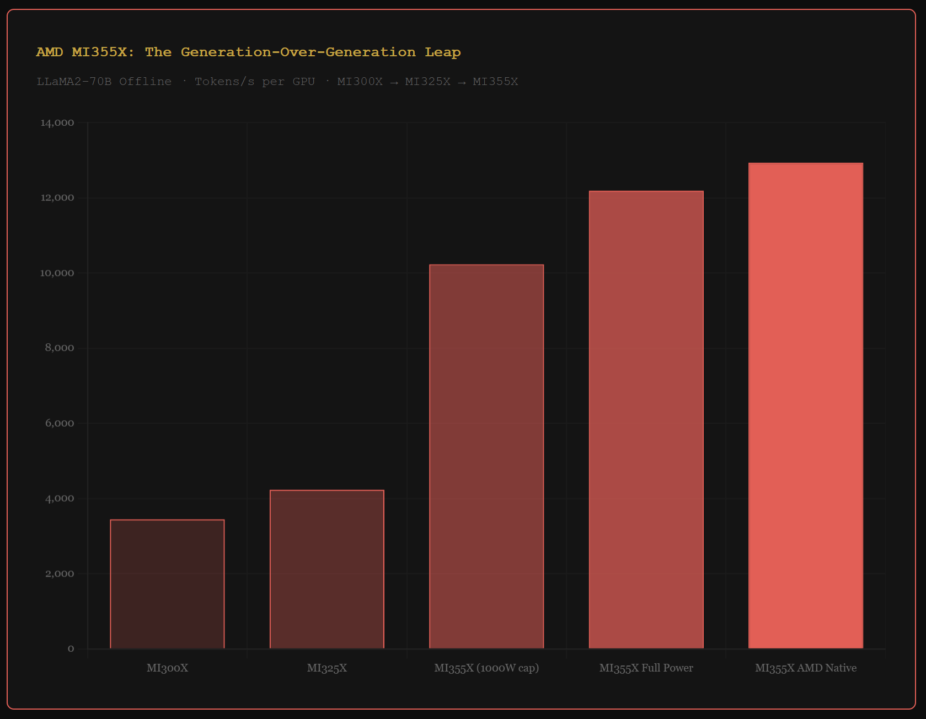Click the "MI300X" x-axis label

(x=167, y=668)
